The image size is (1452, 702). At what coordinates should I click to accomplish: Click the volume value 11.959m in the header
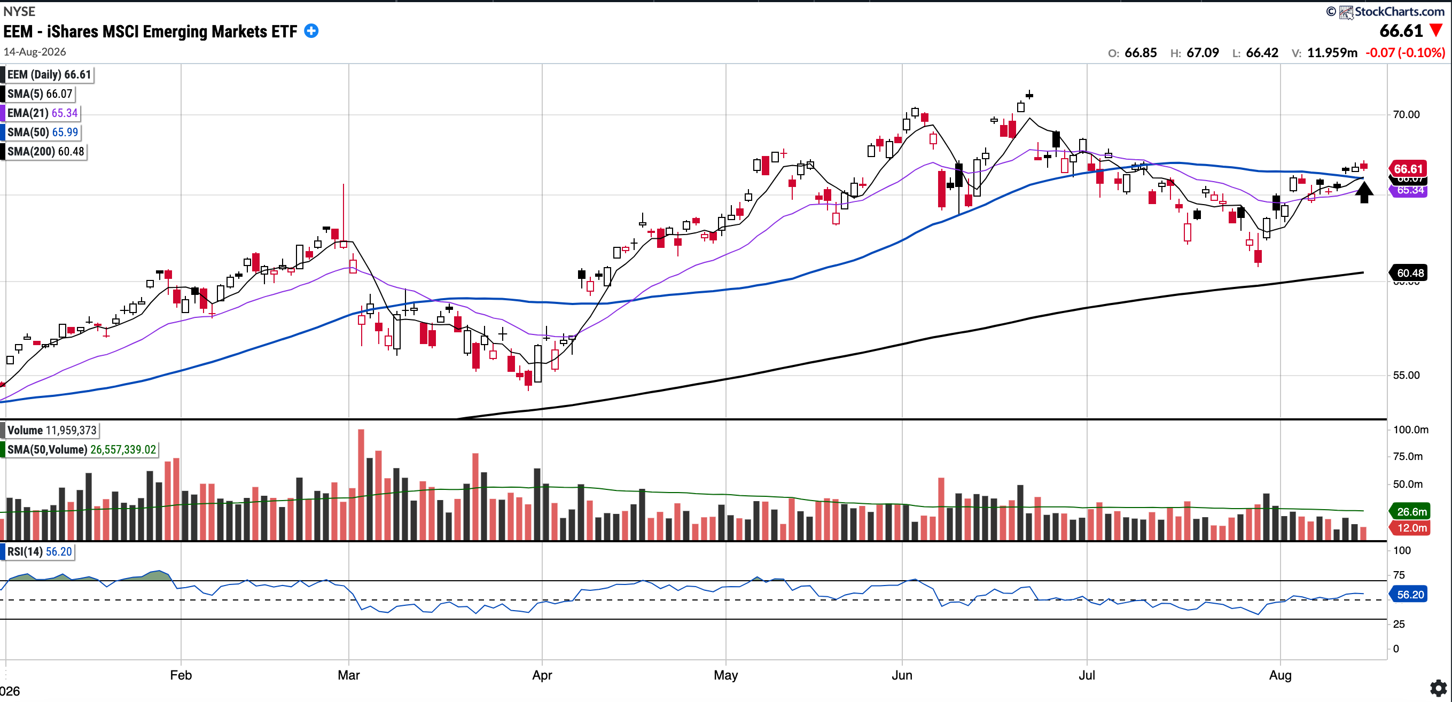pos(1332,52)
